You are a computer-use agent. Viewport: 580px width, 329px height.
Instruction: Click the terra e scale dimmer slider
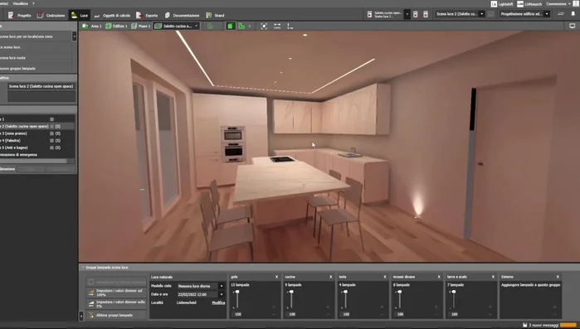click(x=454, y=299)
